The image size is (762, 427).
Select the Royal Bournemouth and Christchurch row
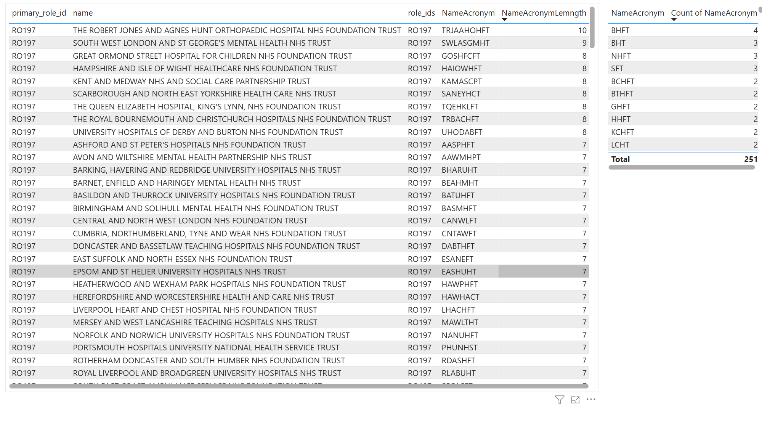tap(299, 119)
